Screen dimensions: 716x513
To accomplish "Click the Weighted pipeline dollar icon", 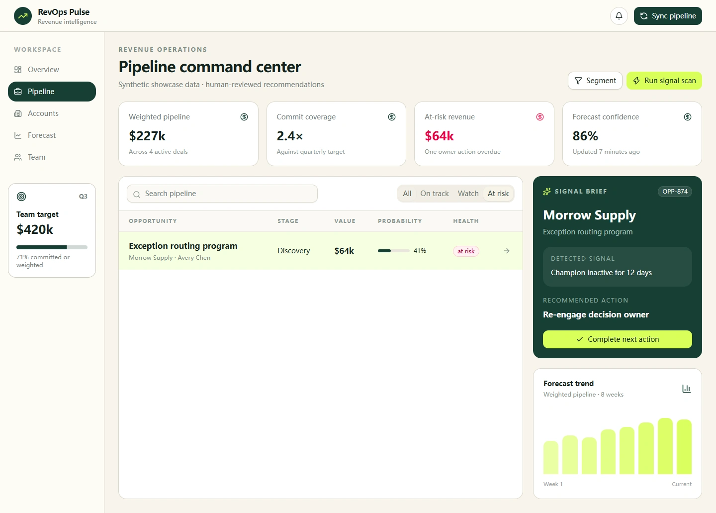I will coord(244,117).
